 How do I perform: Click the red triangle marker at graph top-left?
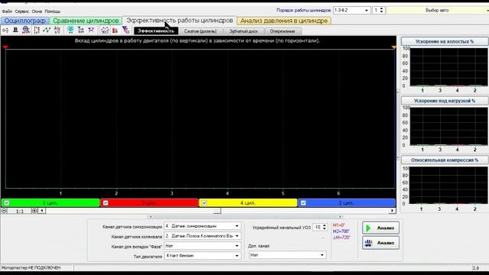(5, 47)
